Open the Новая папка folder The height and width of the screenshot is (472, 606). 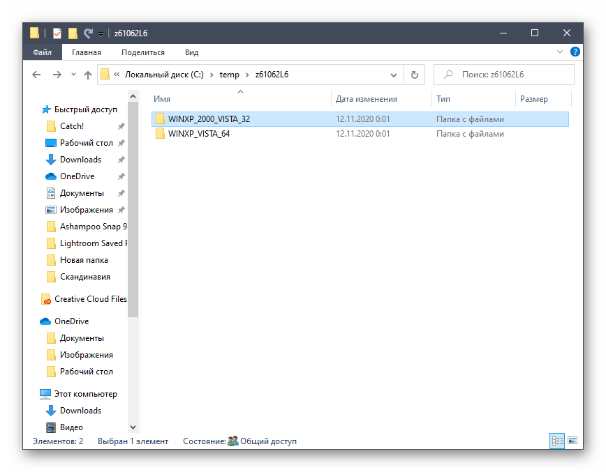coord(84,260)
